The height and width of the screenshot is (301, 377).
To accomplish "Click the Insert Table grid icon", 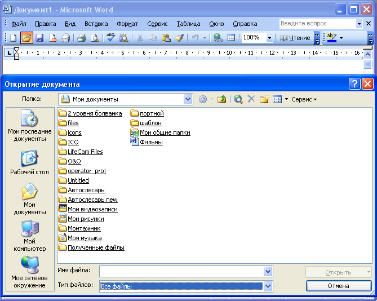I will (x=231, y=38).
